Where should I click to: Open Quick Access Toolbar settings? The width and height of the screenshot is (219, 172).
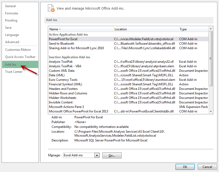[20, 57]
